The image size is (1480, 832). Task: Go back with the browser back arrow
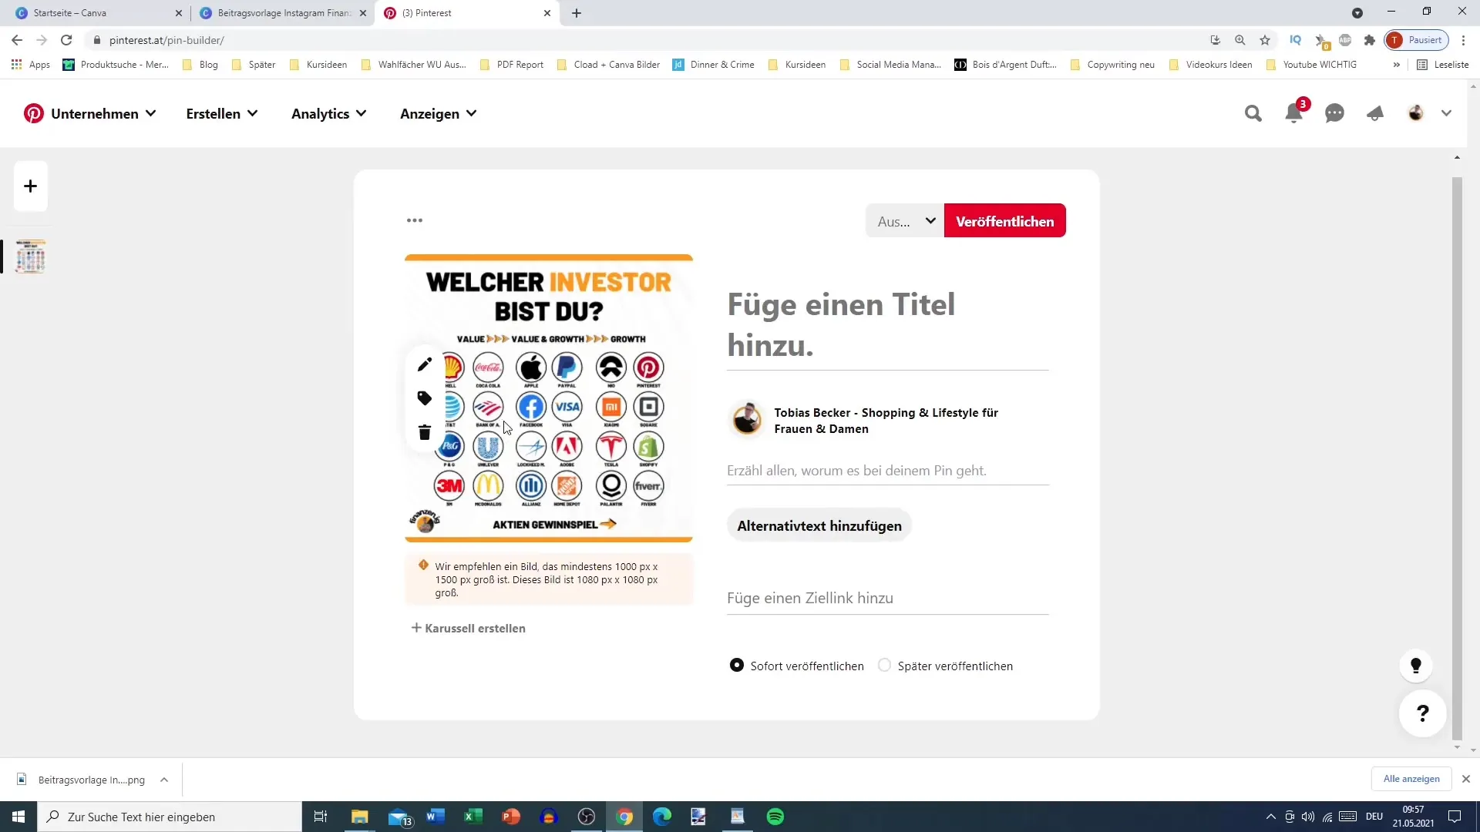(x=17, y=40)
